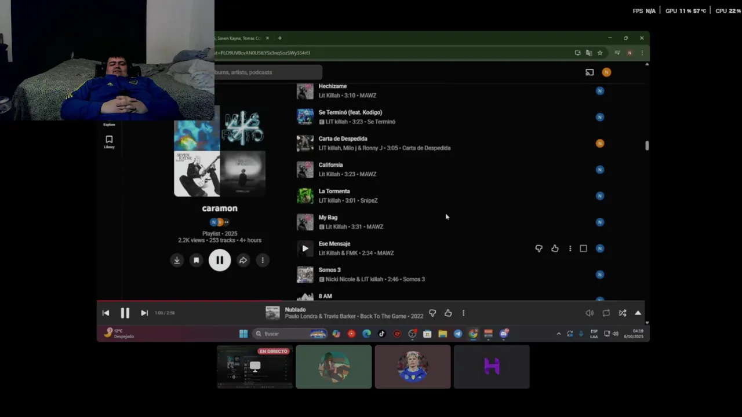Click the browser address bar URL
Screen dimensions: 742x417
pyautogui.click(x=262, y=53)
